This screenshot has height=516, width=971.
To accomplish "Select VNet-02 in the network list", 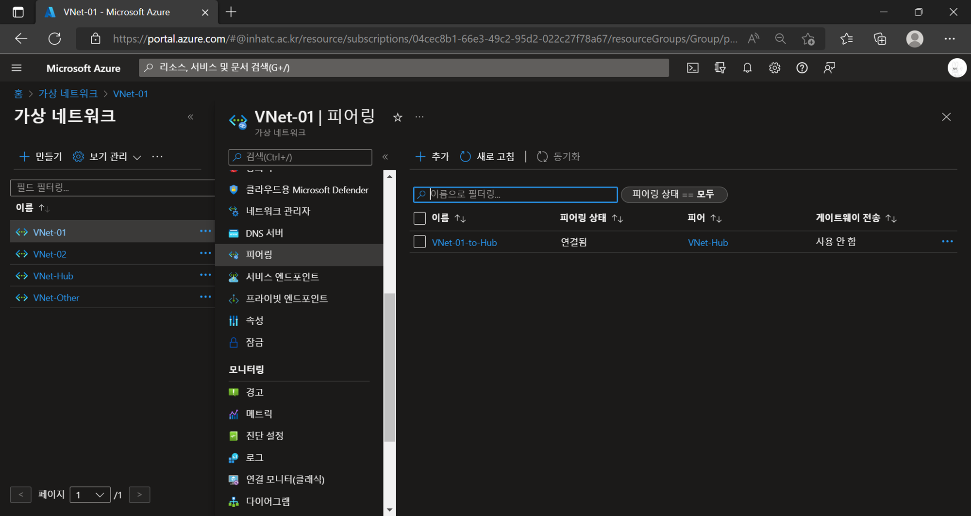I will coord(50,254).
